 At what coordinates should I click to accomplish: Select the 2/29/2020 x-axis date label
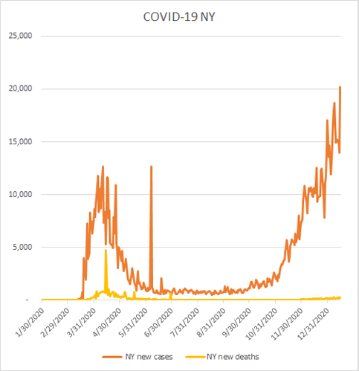(56, 322)
